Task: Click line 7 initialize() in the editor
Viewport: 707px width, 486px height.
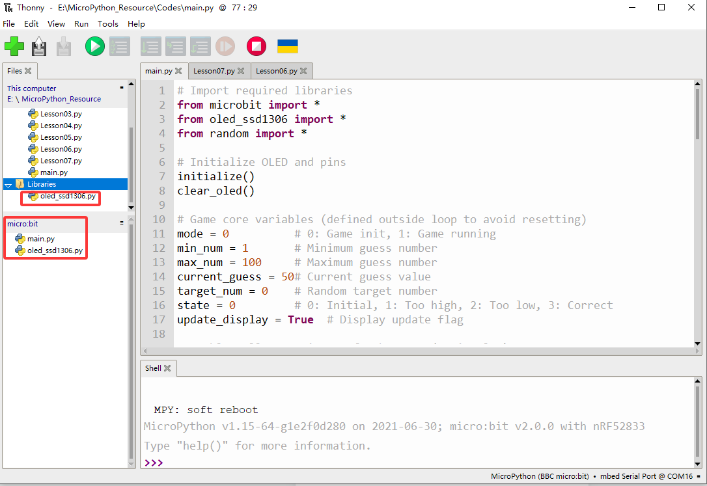Action: (215, 176)
